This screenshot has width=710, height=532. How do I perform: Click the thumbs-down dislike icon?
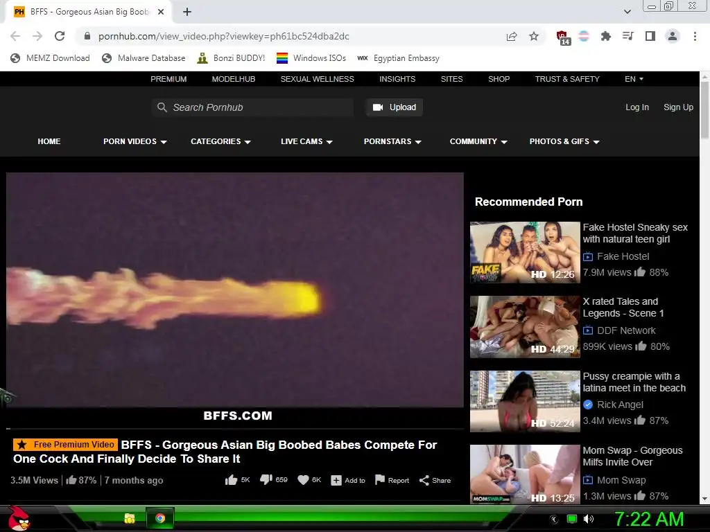point(266,480)
